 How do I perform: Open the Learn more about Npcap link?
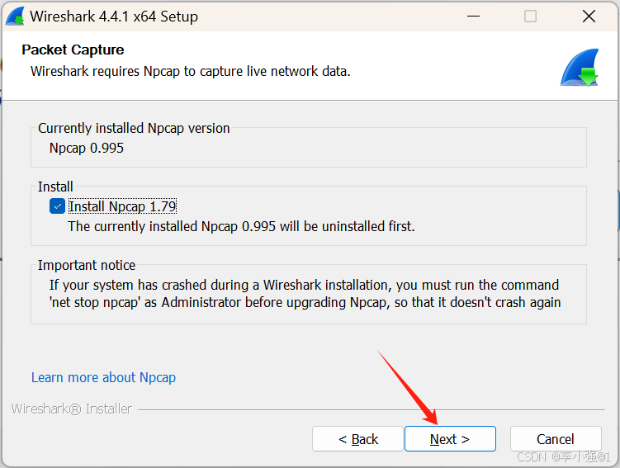click(x=103, y=377)
